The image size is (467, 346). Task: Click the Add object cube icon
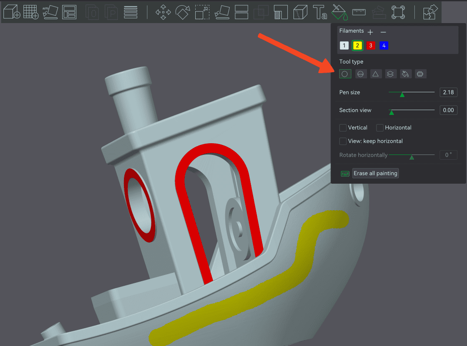click(x=11, y=12)
